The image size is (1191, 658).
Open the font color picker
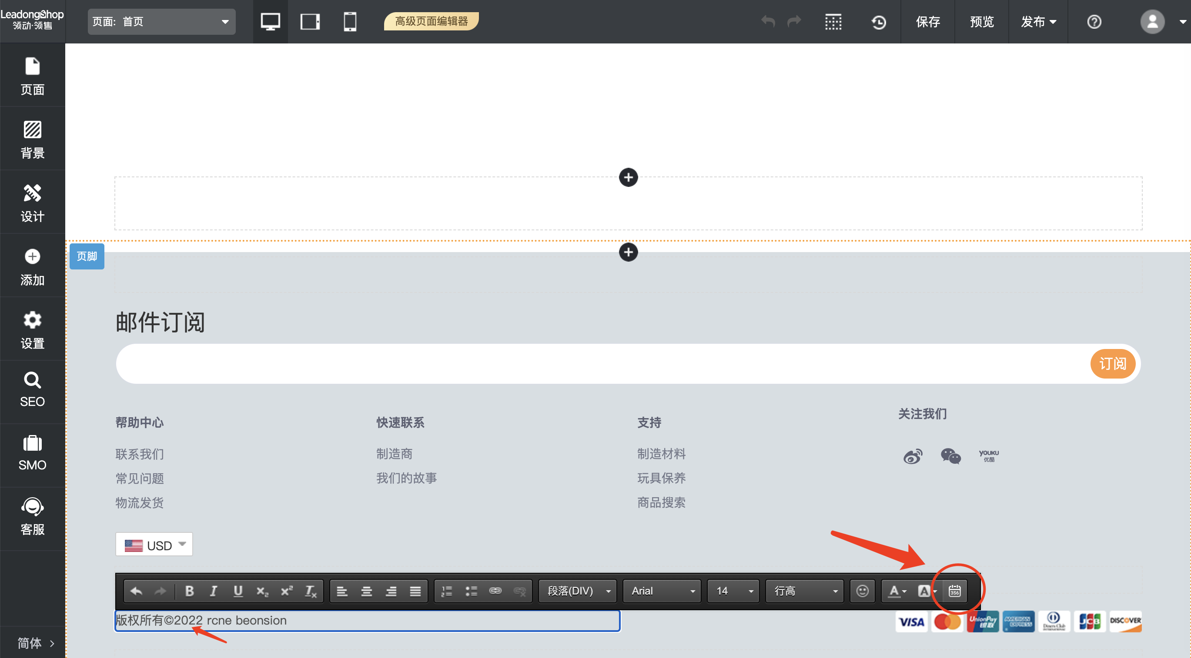[x=897, y=591]
